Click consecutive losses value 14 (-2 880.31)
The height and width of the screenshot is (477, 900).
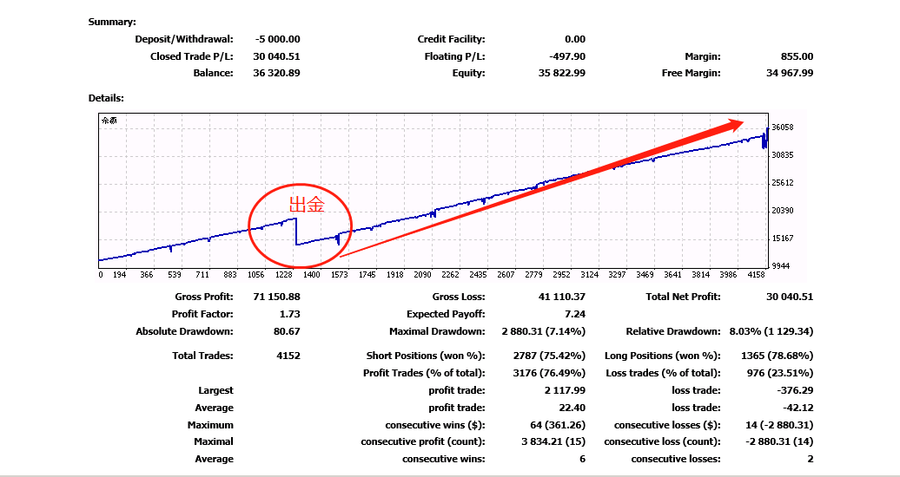point(779,425)
